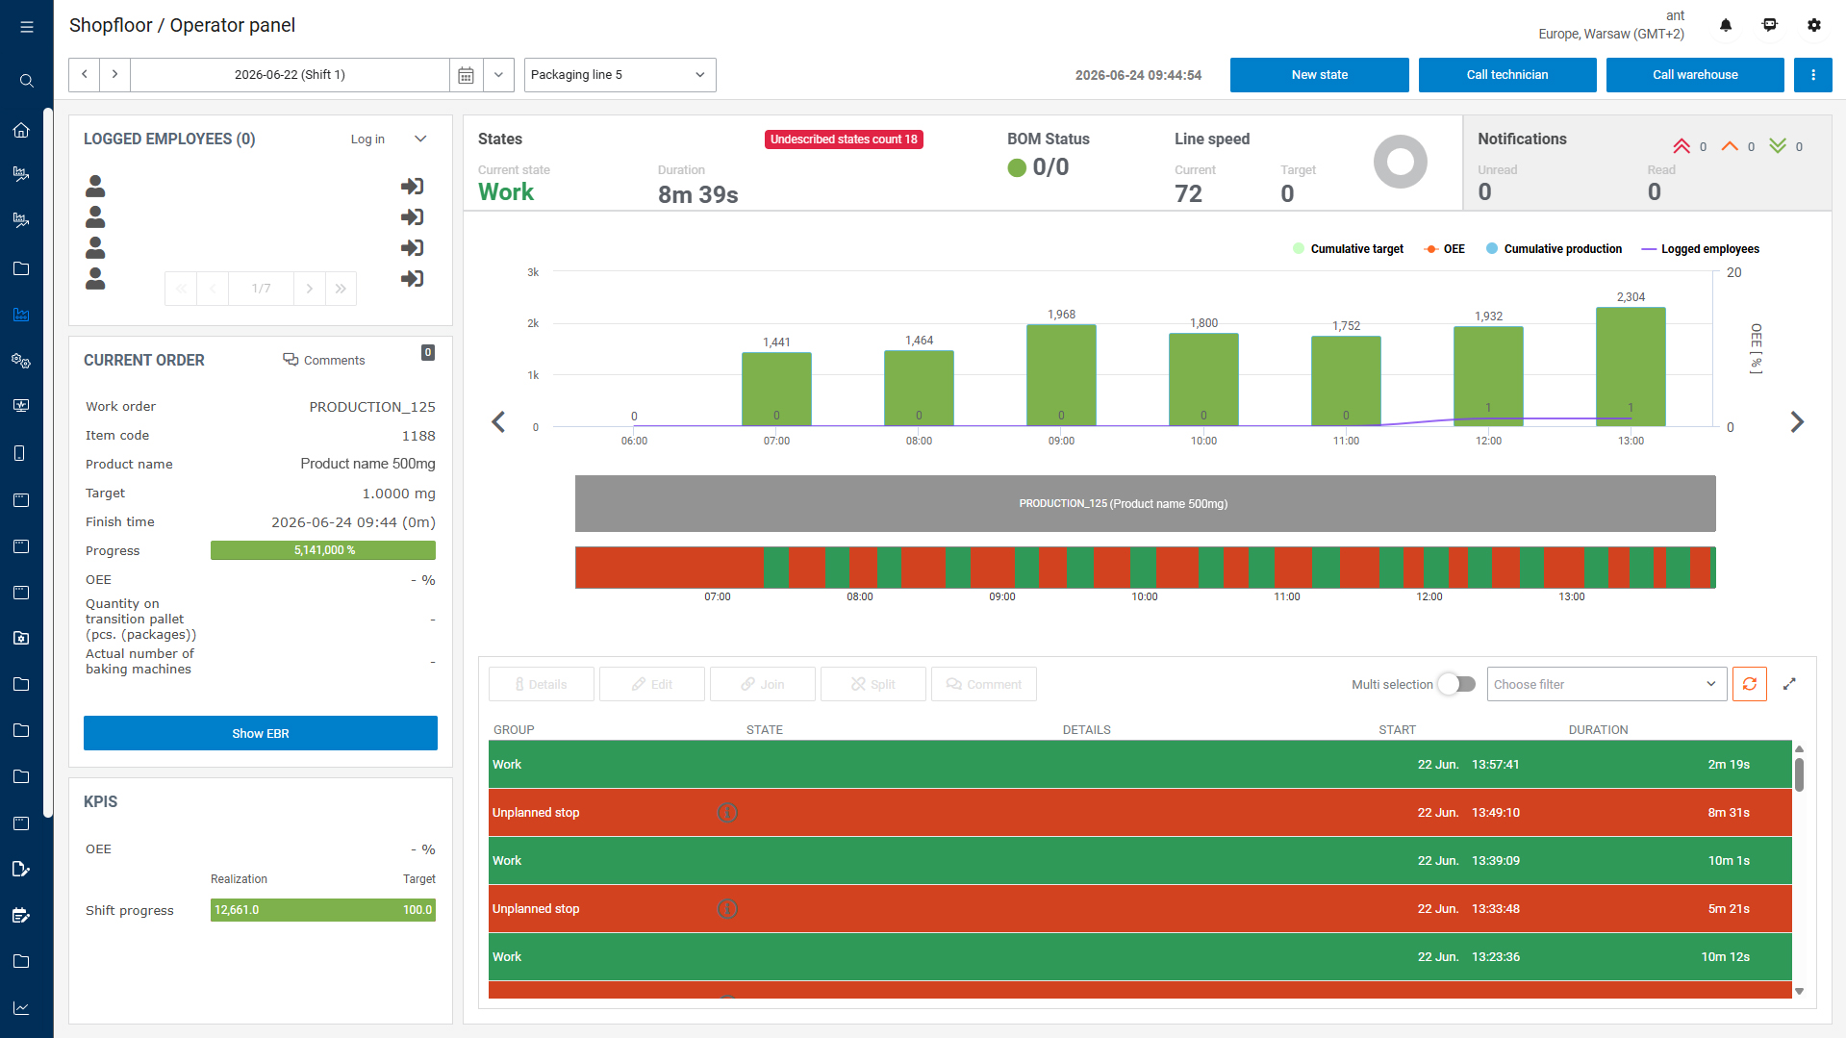Open the notifications bell icon
1846x1038 pixels.
(1726, 26)
